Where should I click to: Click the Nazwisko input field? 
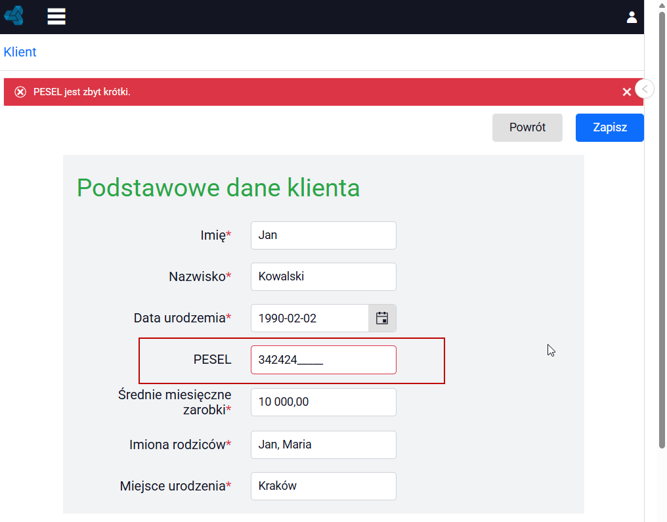323,276
